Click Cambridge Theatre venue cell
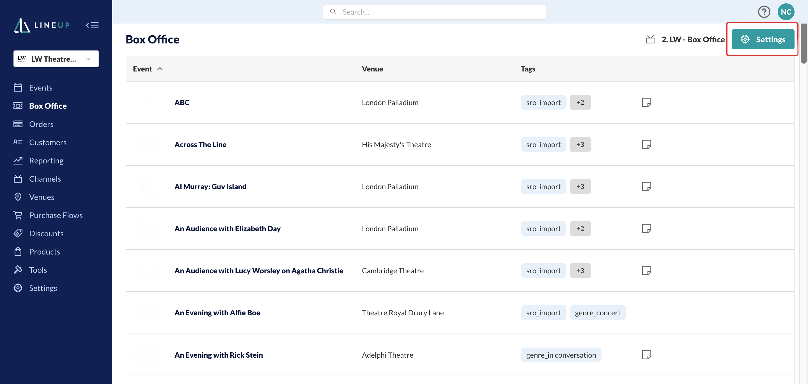Image resolution: width=808 pixels, height=384 pixels. pyautogui.click(x=392, y=270)
